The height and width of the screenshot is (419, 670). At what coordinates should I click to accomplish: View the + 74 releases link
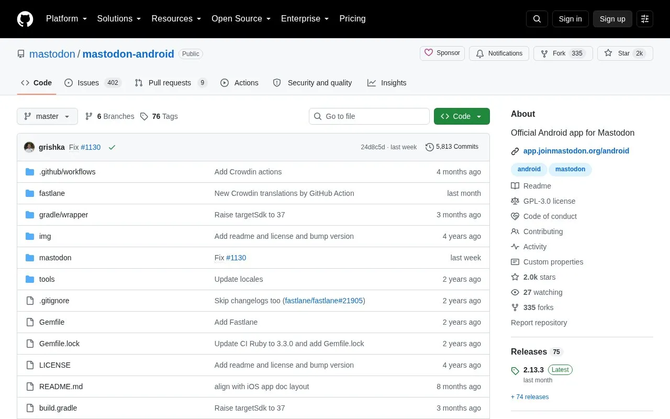coord(530,397)
